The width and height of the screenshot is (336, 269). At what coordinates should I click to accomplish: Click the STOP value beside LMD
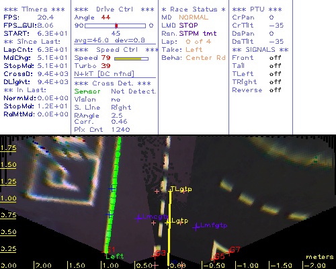click(x=188, y=26)
